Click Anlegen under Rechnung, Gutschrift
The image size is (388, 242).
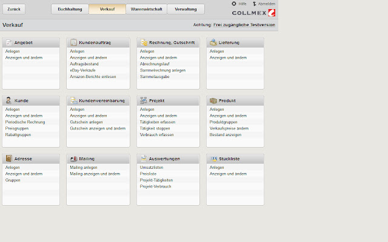coord(147,51)
